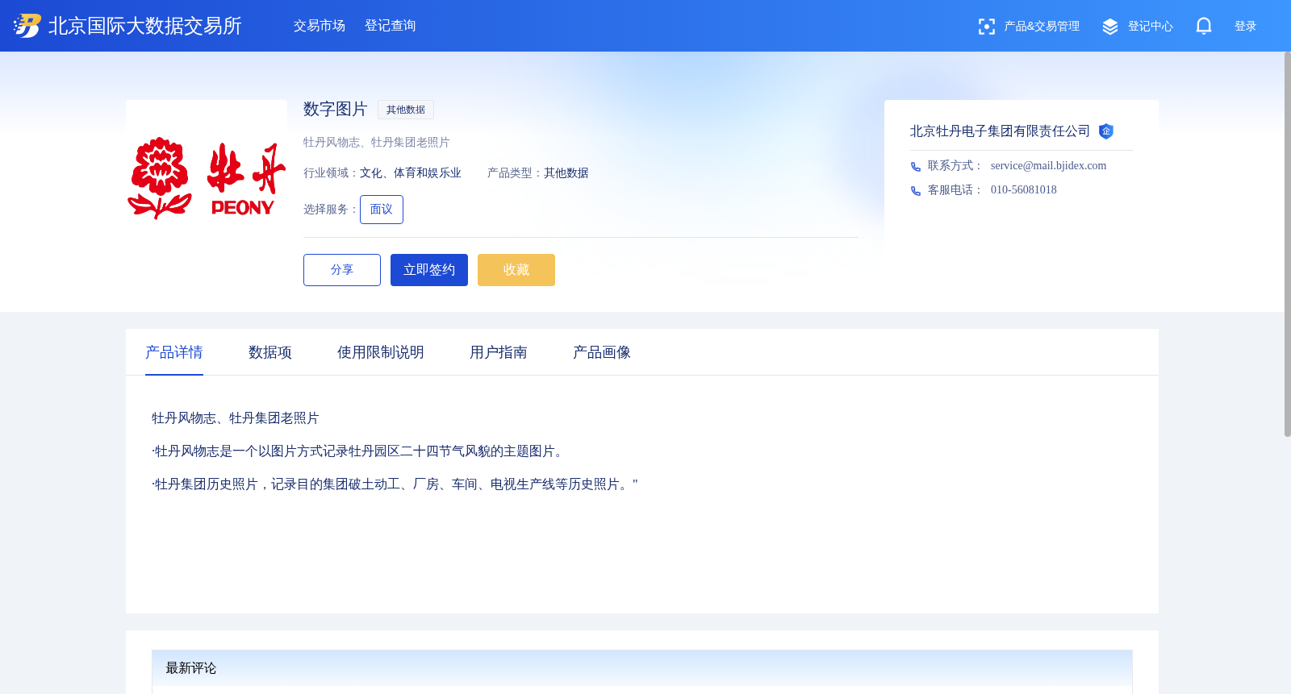This screenshot has height=694, width=1291.
Task: Open the 交易市场 menu
Action: tap(320, 26)
